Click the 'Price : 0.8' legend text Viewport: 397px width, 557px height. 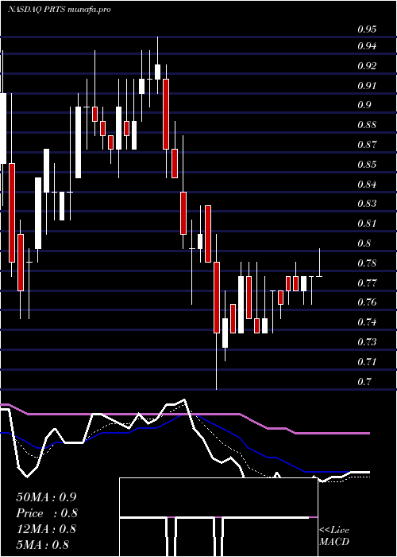click(x=46, y=513)
